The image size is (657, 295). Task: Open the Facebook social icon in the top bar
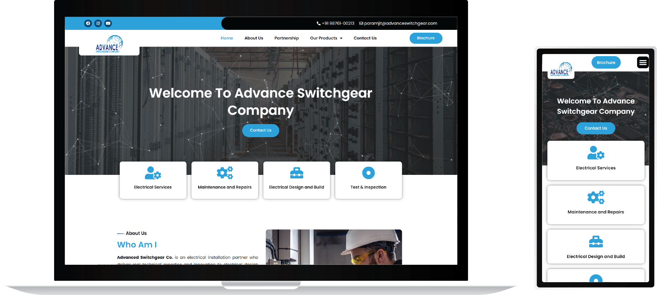click(88, 23)
